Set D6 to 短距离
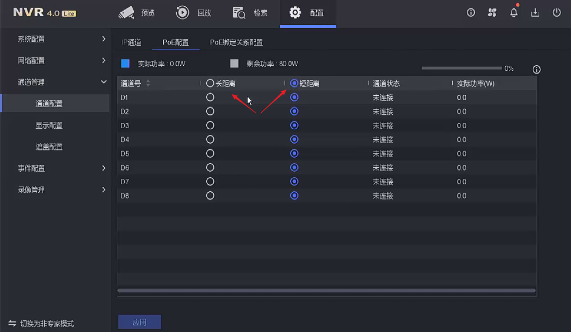 point(294,167)
